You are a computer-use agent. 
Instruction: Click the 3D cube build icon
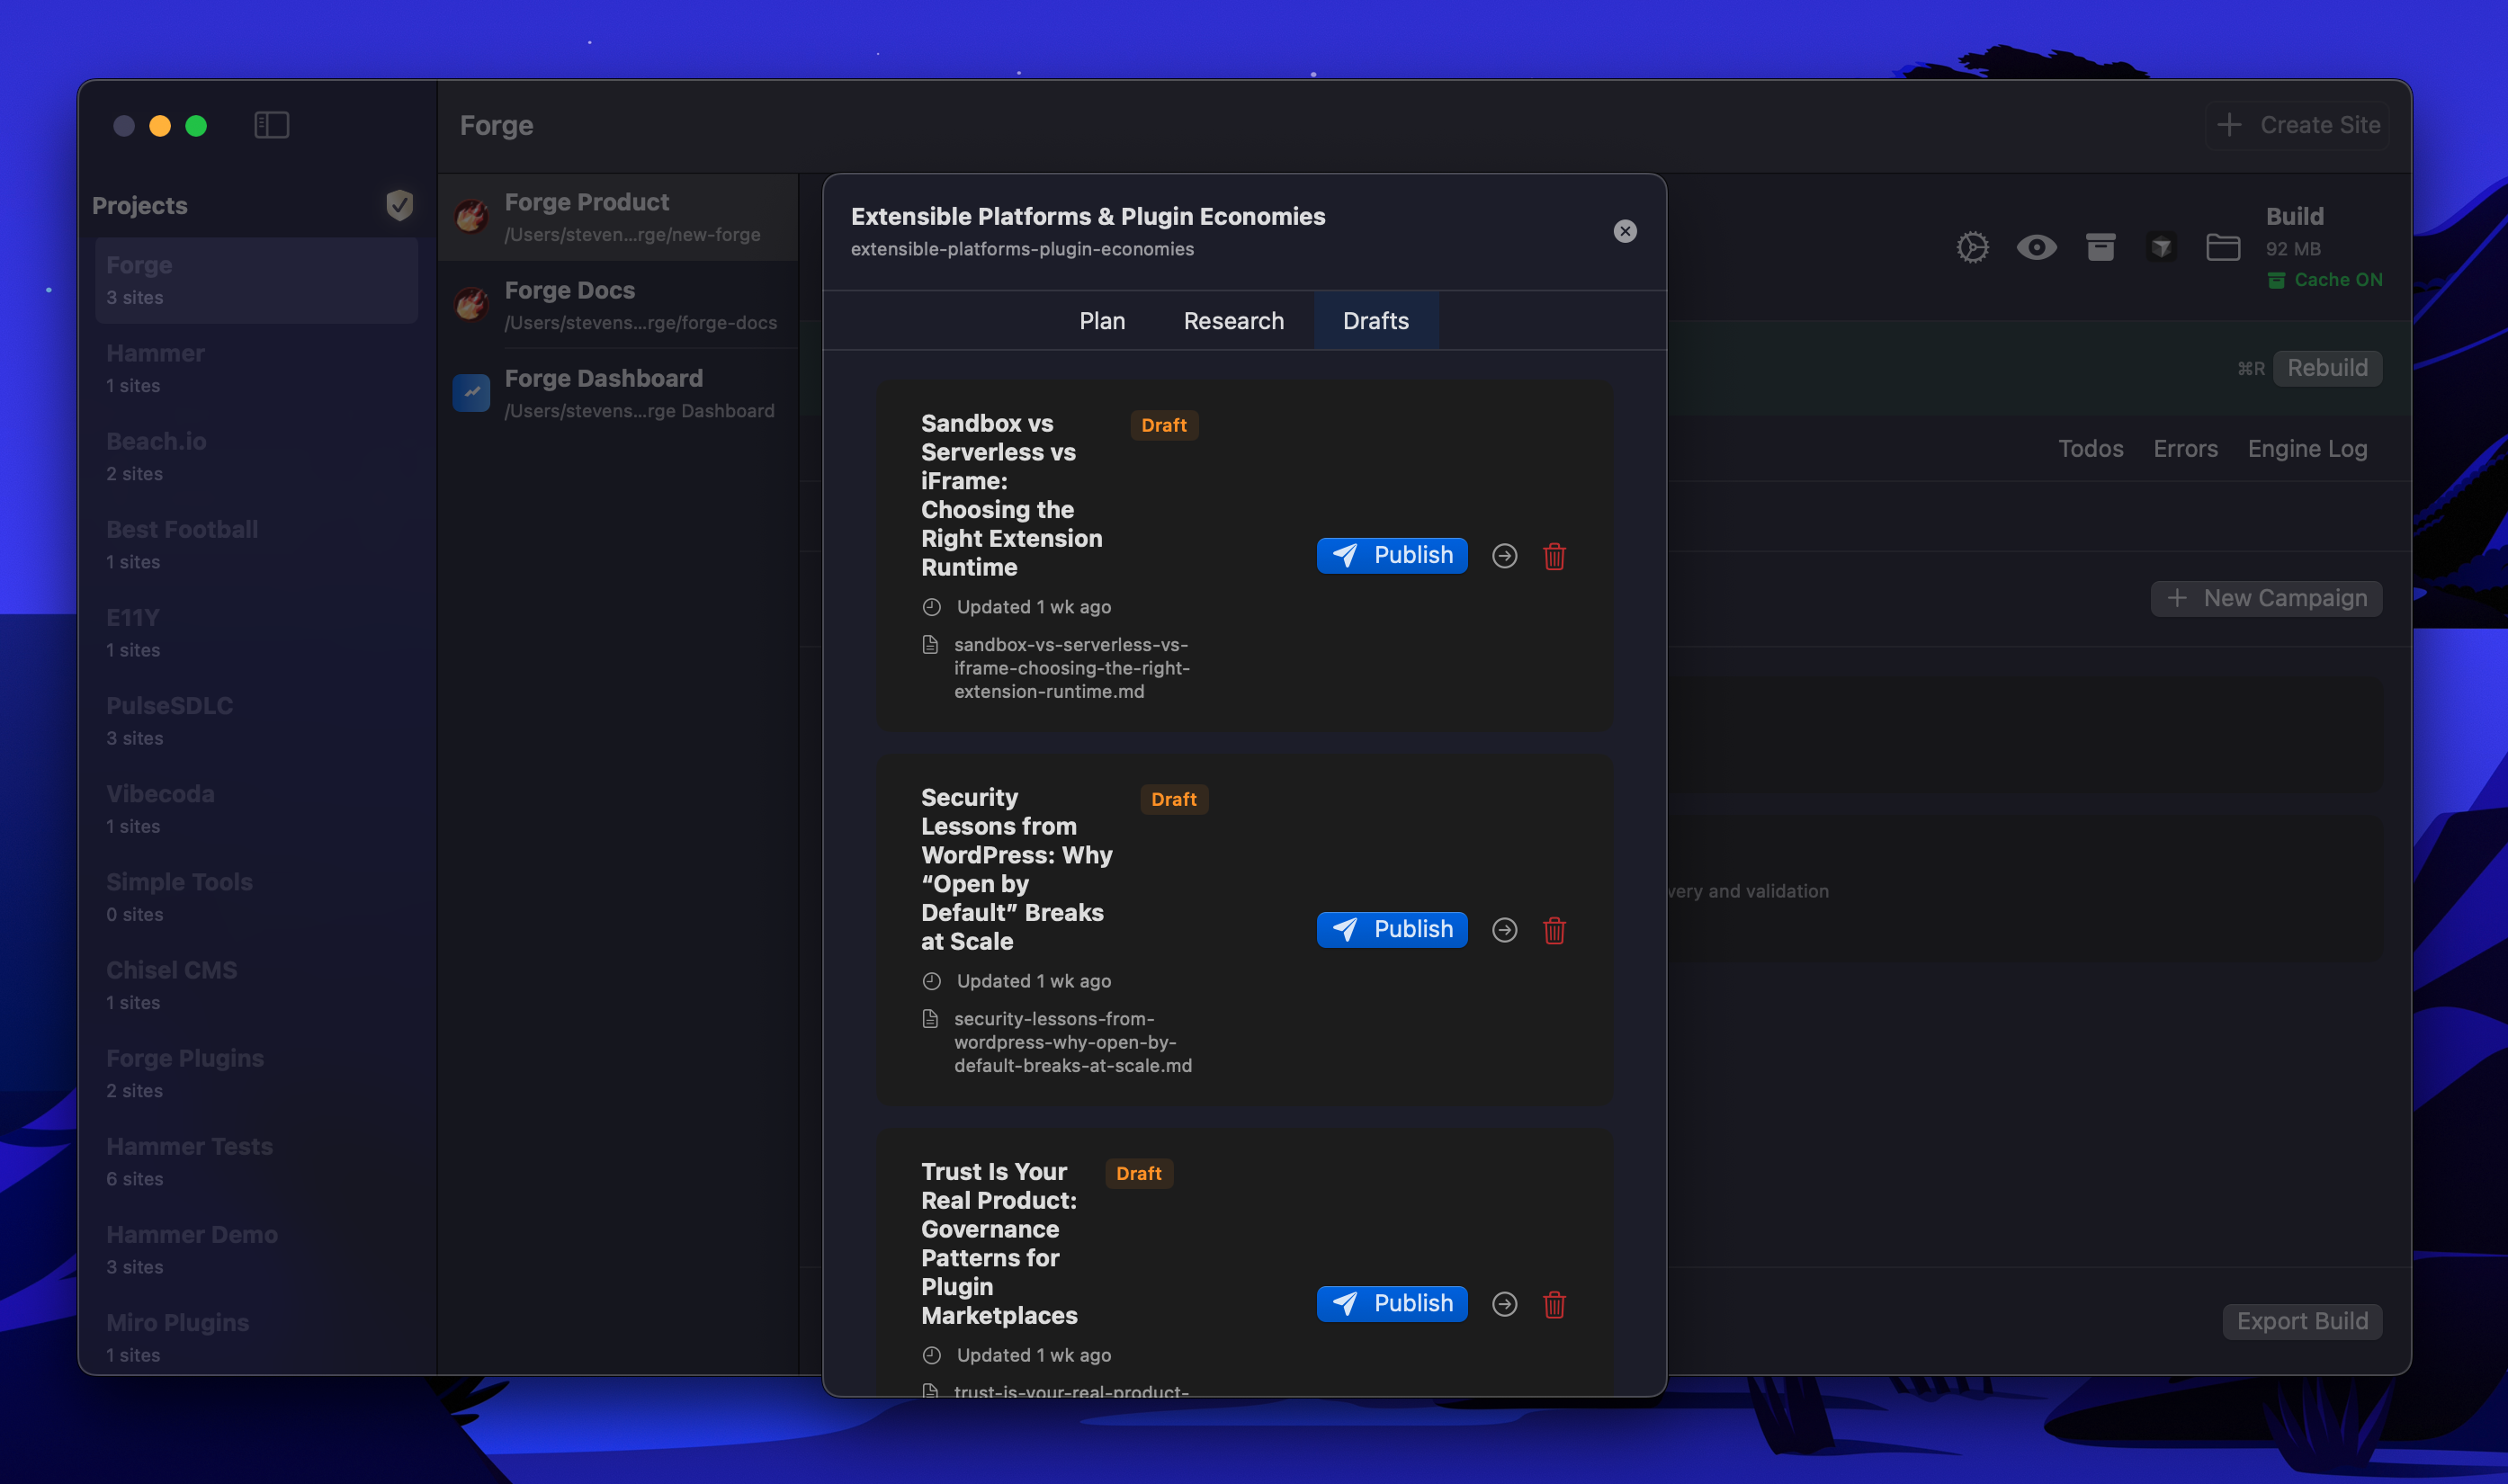point(2161,247)
